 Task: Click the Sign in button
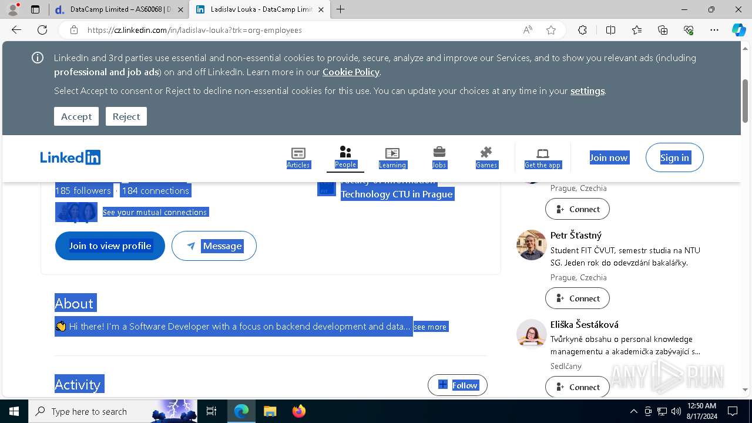tap(674, 157)
